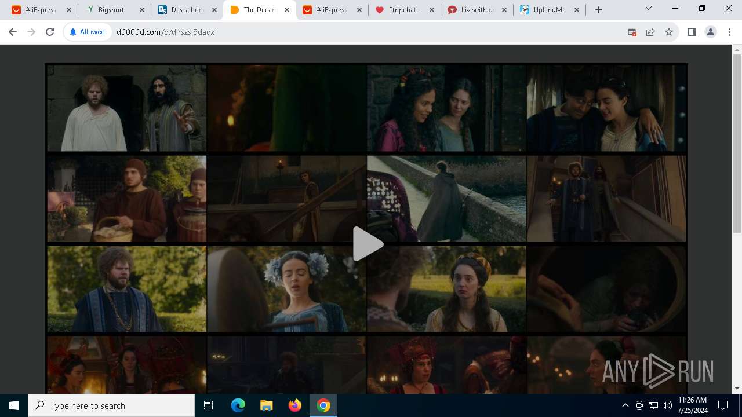Image resolution: width=742 pixels, height=417 pixels.
Task: Launch Microsoft Edge from taskbar
Action: [x=238, y=405]
